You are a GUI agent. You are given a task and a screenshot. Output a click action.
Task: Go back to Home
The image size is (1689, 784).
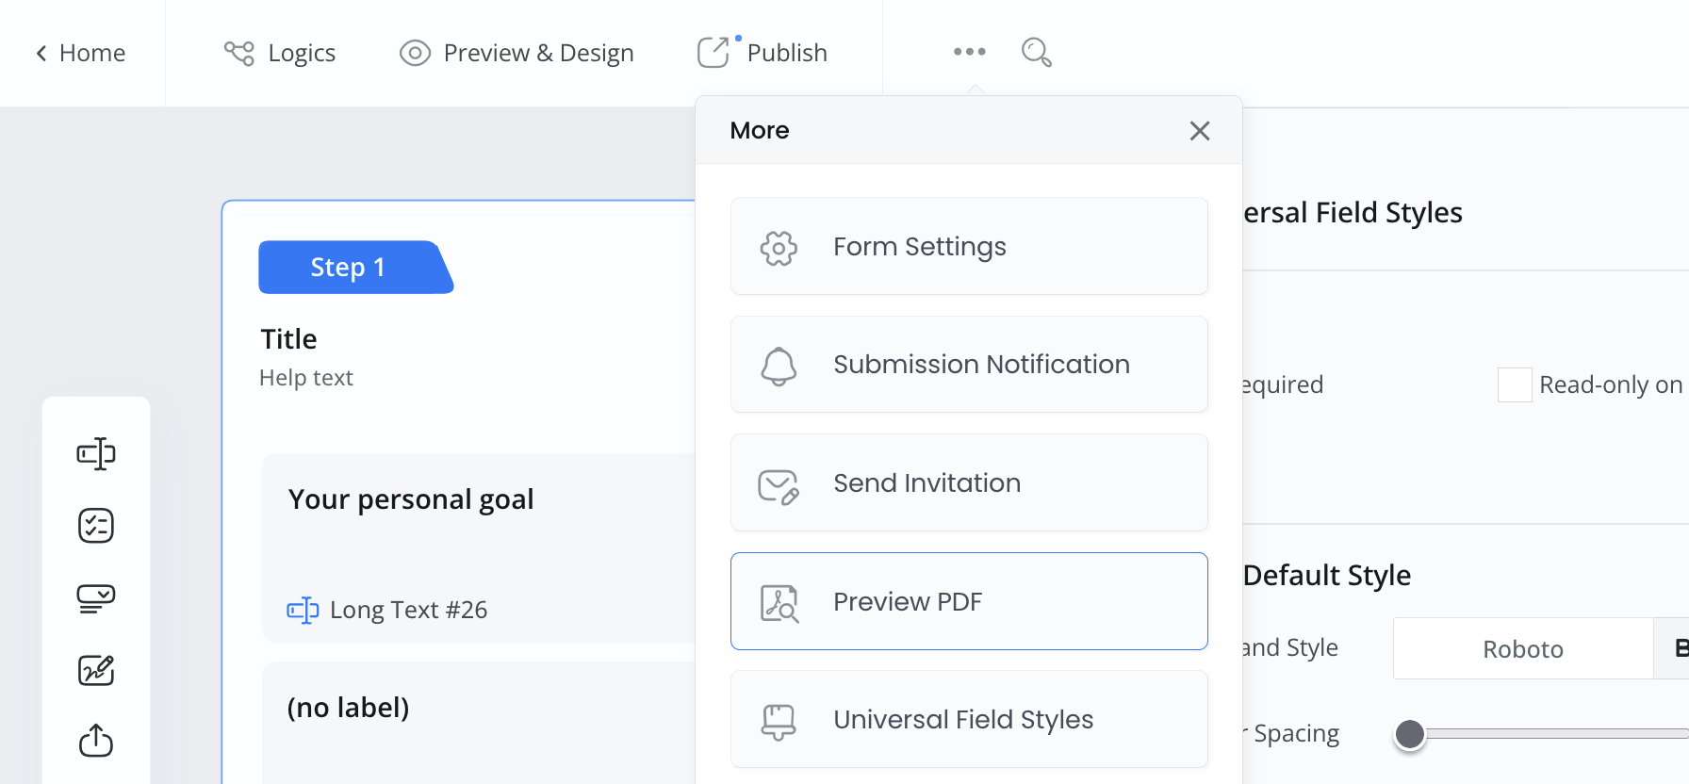[x=81, y=53]
